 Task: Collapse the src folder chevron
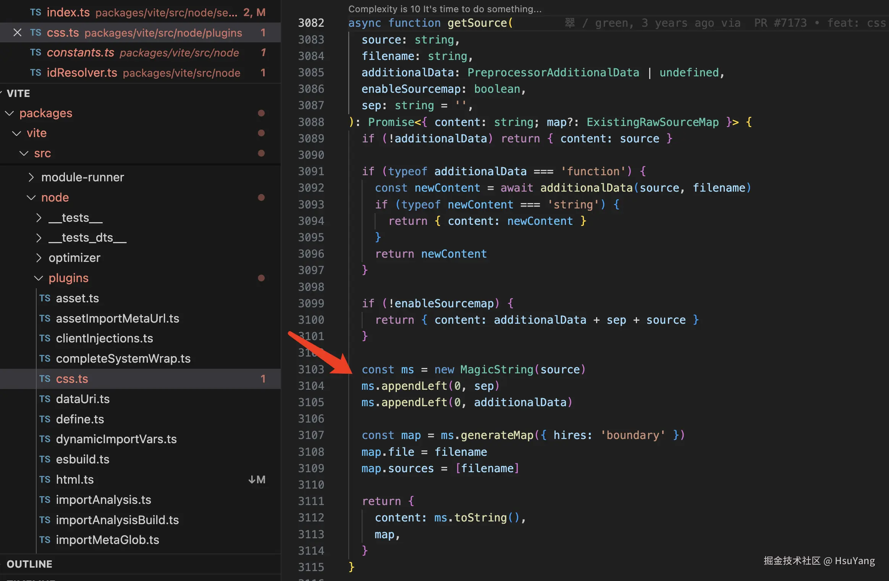pyautogui.click(x=24, y=153)
